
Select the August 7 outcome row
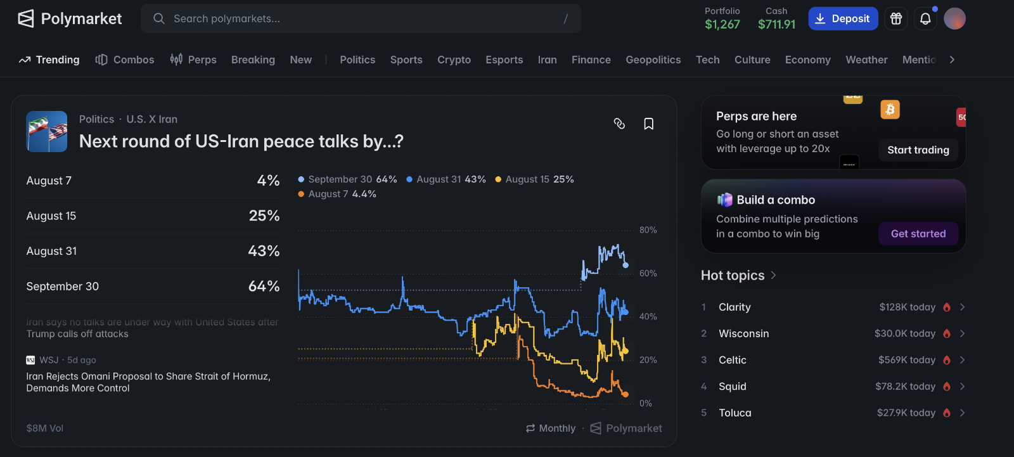point(153,181)
